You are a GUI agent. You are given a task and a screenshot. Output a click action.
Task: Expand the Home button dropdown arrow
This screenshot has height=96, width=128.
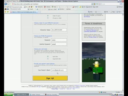point(94,12)
